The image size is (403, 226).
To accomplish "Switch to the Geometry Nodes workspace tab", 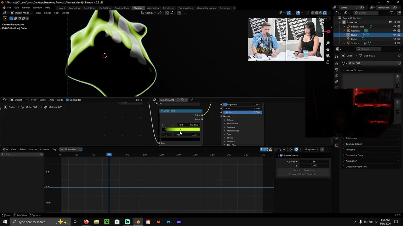I will click(206, 8).
